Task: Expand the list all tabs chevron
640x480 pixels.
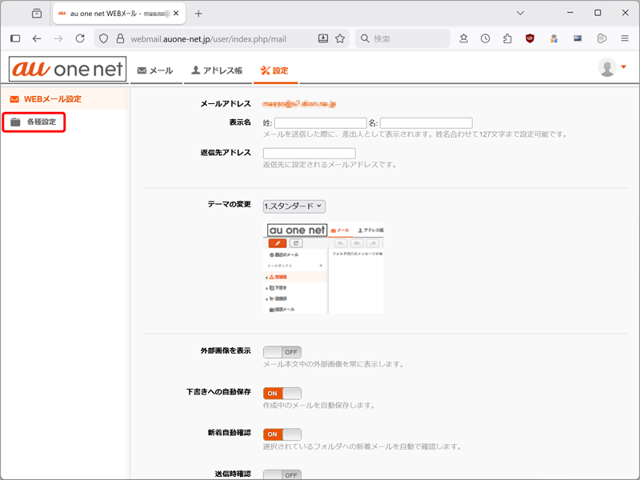Action: 521,14
